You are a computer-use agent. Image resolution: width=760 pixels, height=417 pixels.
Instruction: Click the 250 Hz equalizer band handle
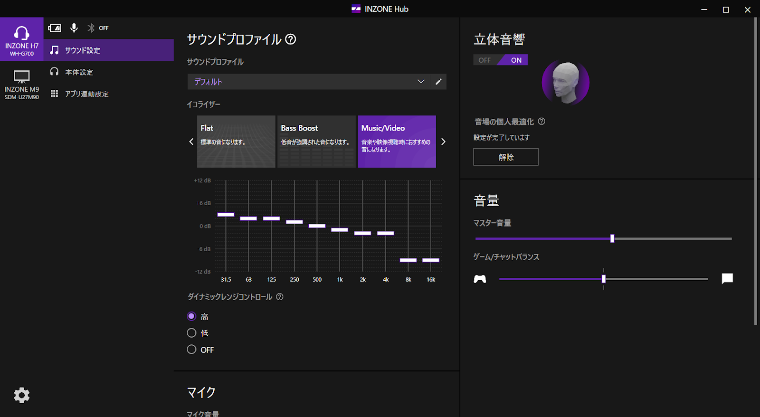294,222
